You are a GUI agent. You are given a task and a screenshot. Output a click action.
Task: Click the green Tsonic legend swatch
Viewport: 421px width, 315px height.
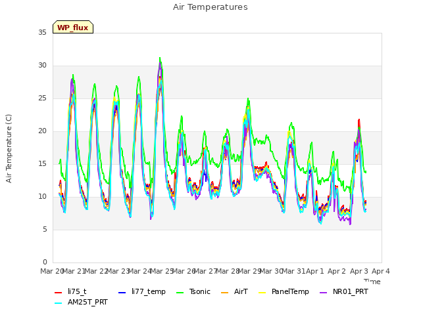pyautogui.click(x=180, y=293)
